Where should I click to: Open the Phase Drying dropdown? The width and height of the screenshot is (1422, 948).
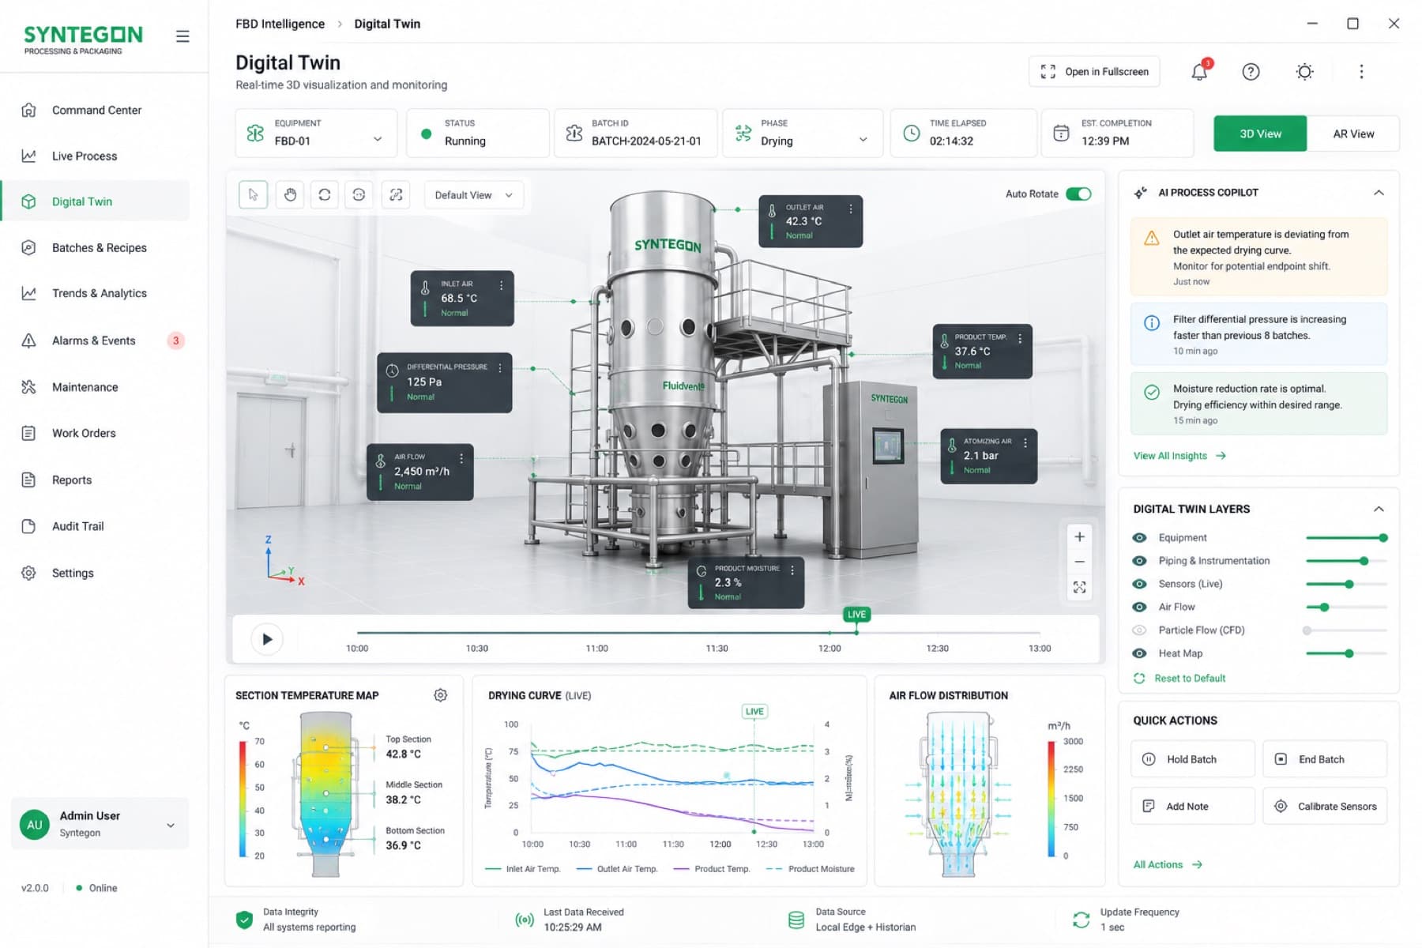(x=803, y=133)
